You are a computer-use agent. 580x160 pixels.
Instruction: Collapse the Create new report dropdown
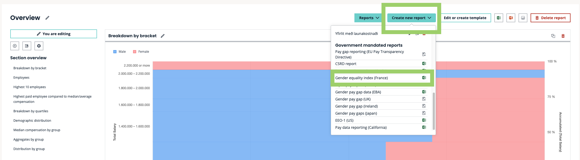[411, 18]
